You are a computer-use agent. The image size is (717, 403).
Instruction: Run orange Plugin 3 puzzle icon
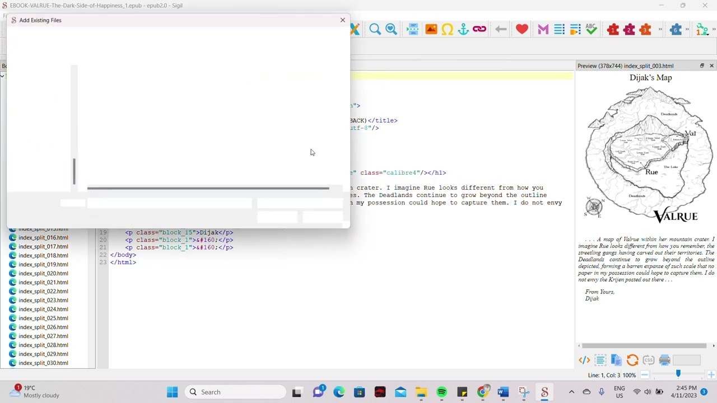(x=645, y=29)
